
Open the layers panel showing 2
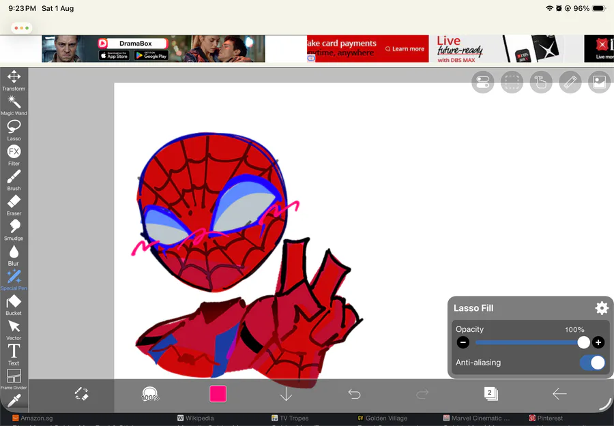point(491,393)
